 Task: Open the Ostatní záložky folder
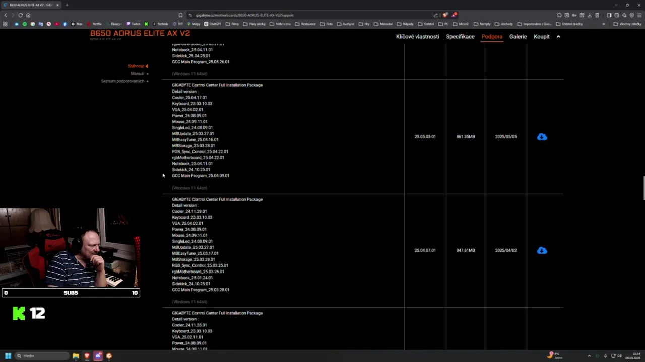coord(569,24)
